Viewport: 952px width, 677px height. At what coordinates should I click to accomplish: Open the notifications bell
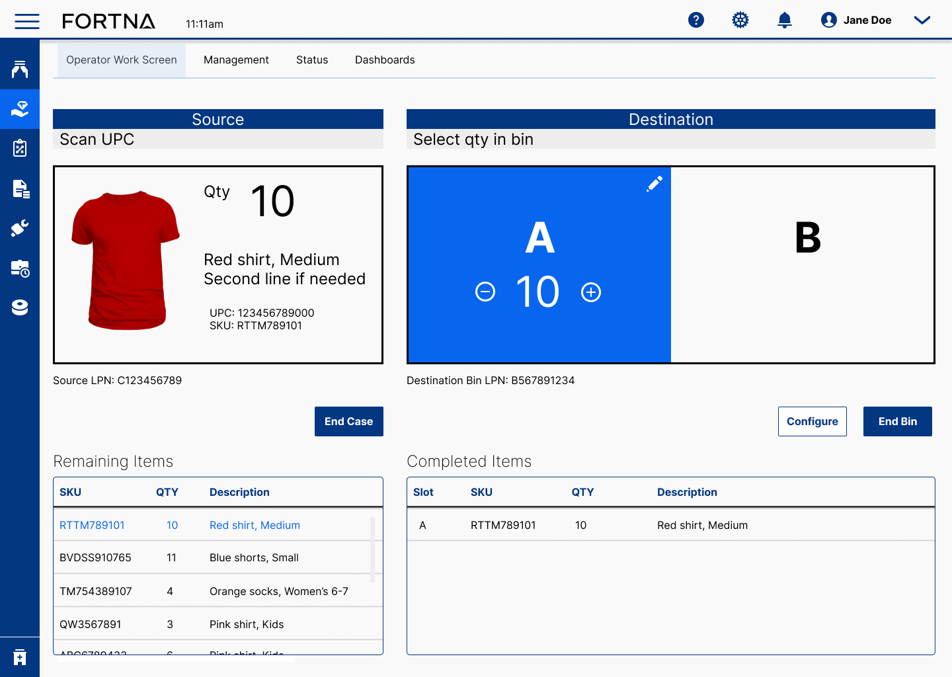pyautogui.click(x=785, y=20)
